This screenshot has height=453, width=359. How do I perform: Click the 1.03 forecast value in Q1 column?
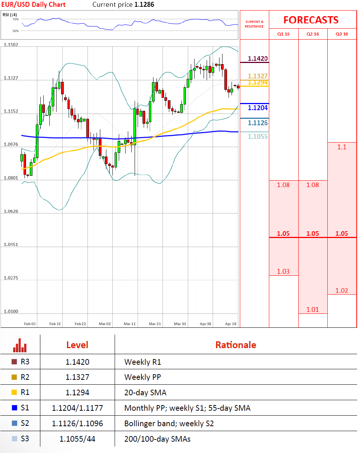tap(283, 272)
